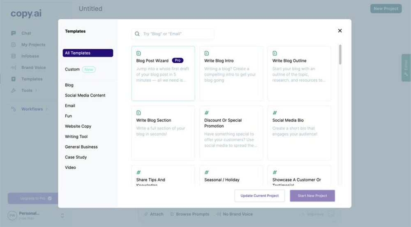Screen dimensions: 411x227
Task: Click the template list scrollbar thumb
Action: coord(340,55)
